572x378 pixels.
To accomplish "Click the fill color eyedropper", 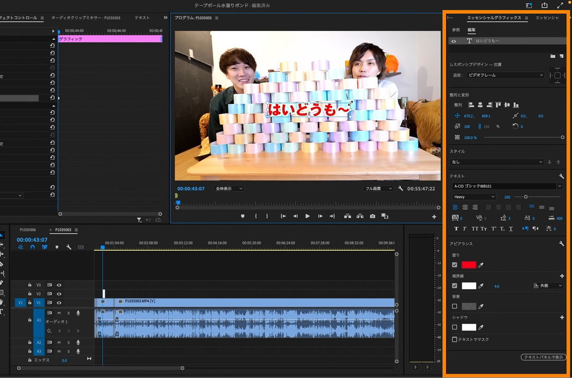I will pos(481,265).
